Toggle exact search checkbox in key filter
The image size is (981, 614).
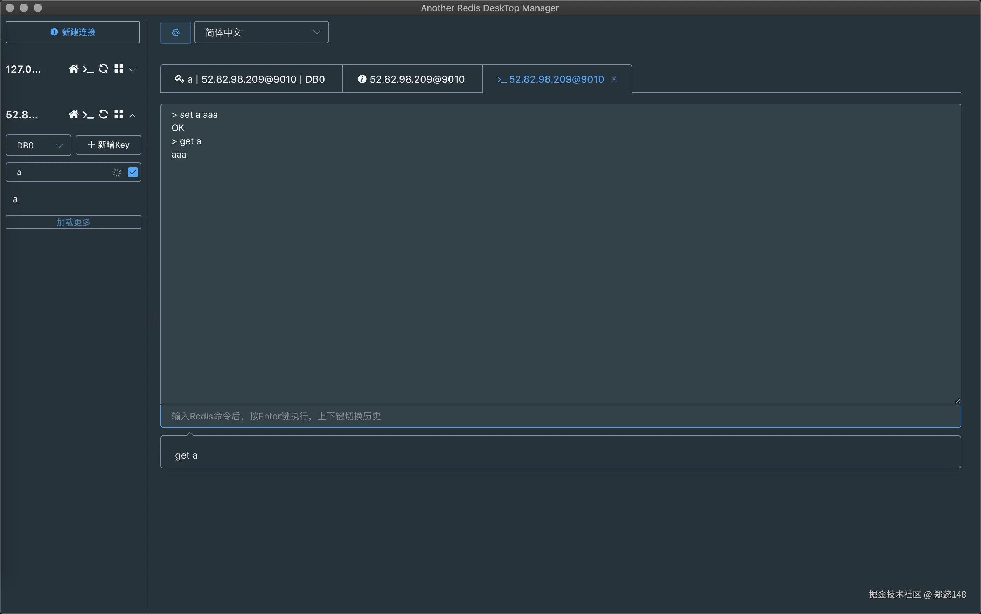pyautogui.click(x=133, y=172)
